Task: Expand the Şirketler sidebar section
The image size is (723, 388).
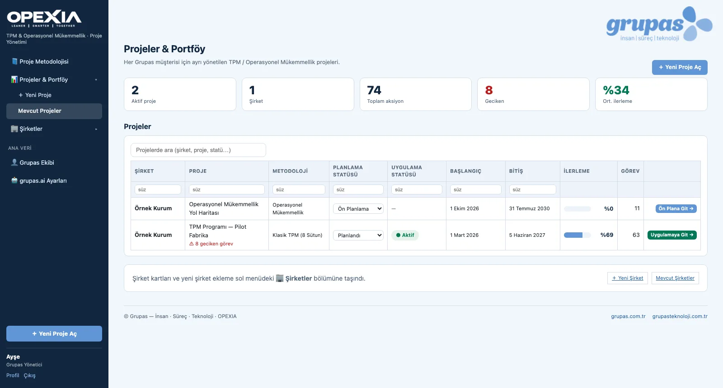Action: [96, 129]
